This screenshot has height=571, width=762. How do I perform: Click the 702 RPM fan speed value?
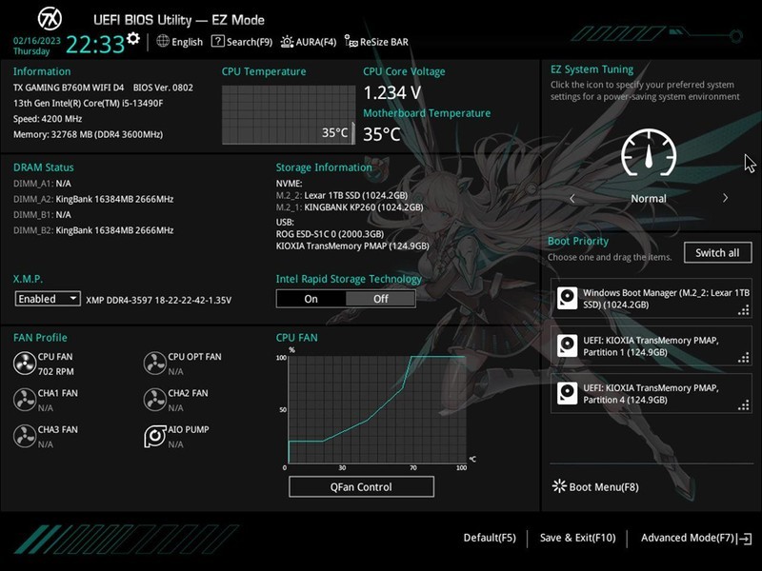click(56, 371)
